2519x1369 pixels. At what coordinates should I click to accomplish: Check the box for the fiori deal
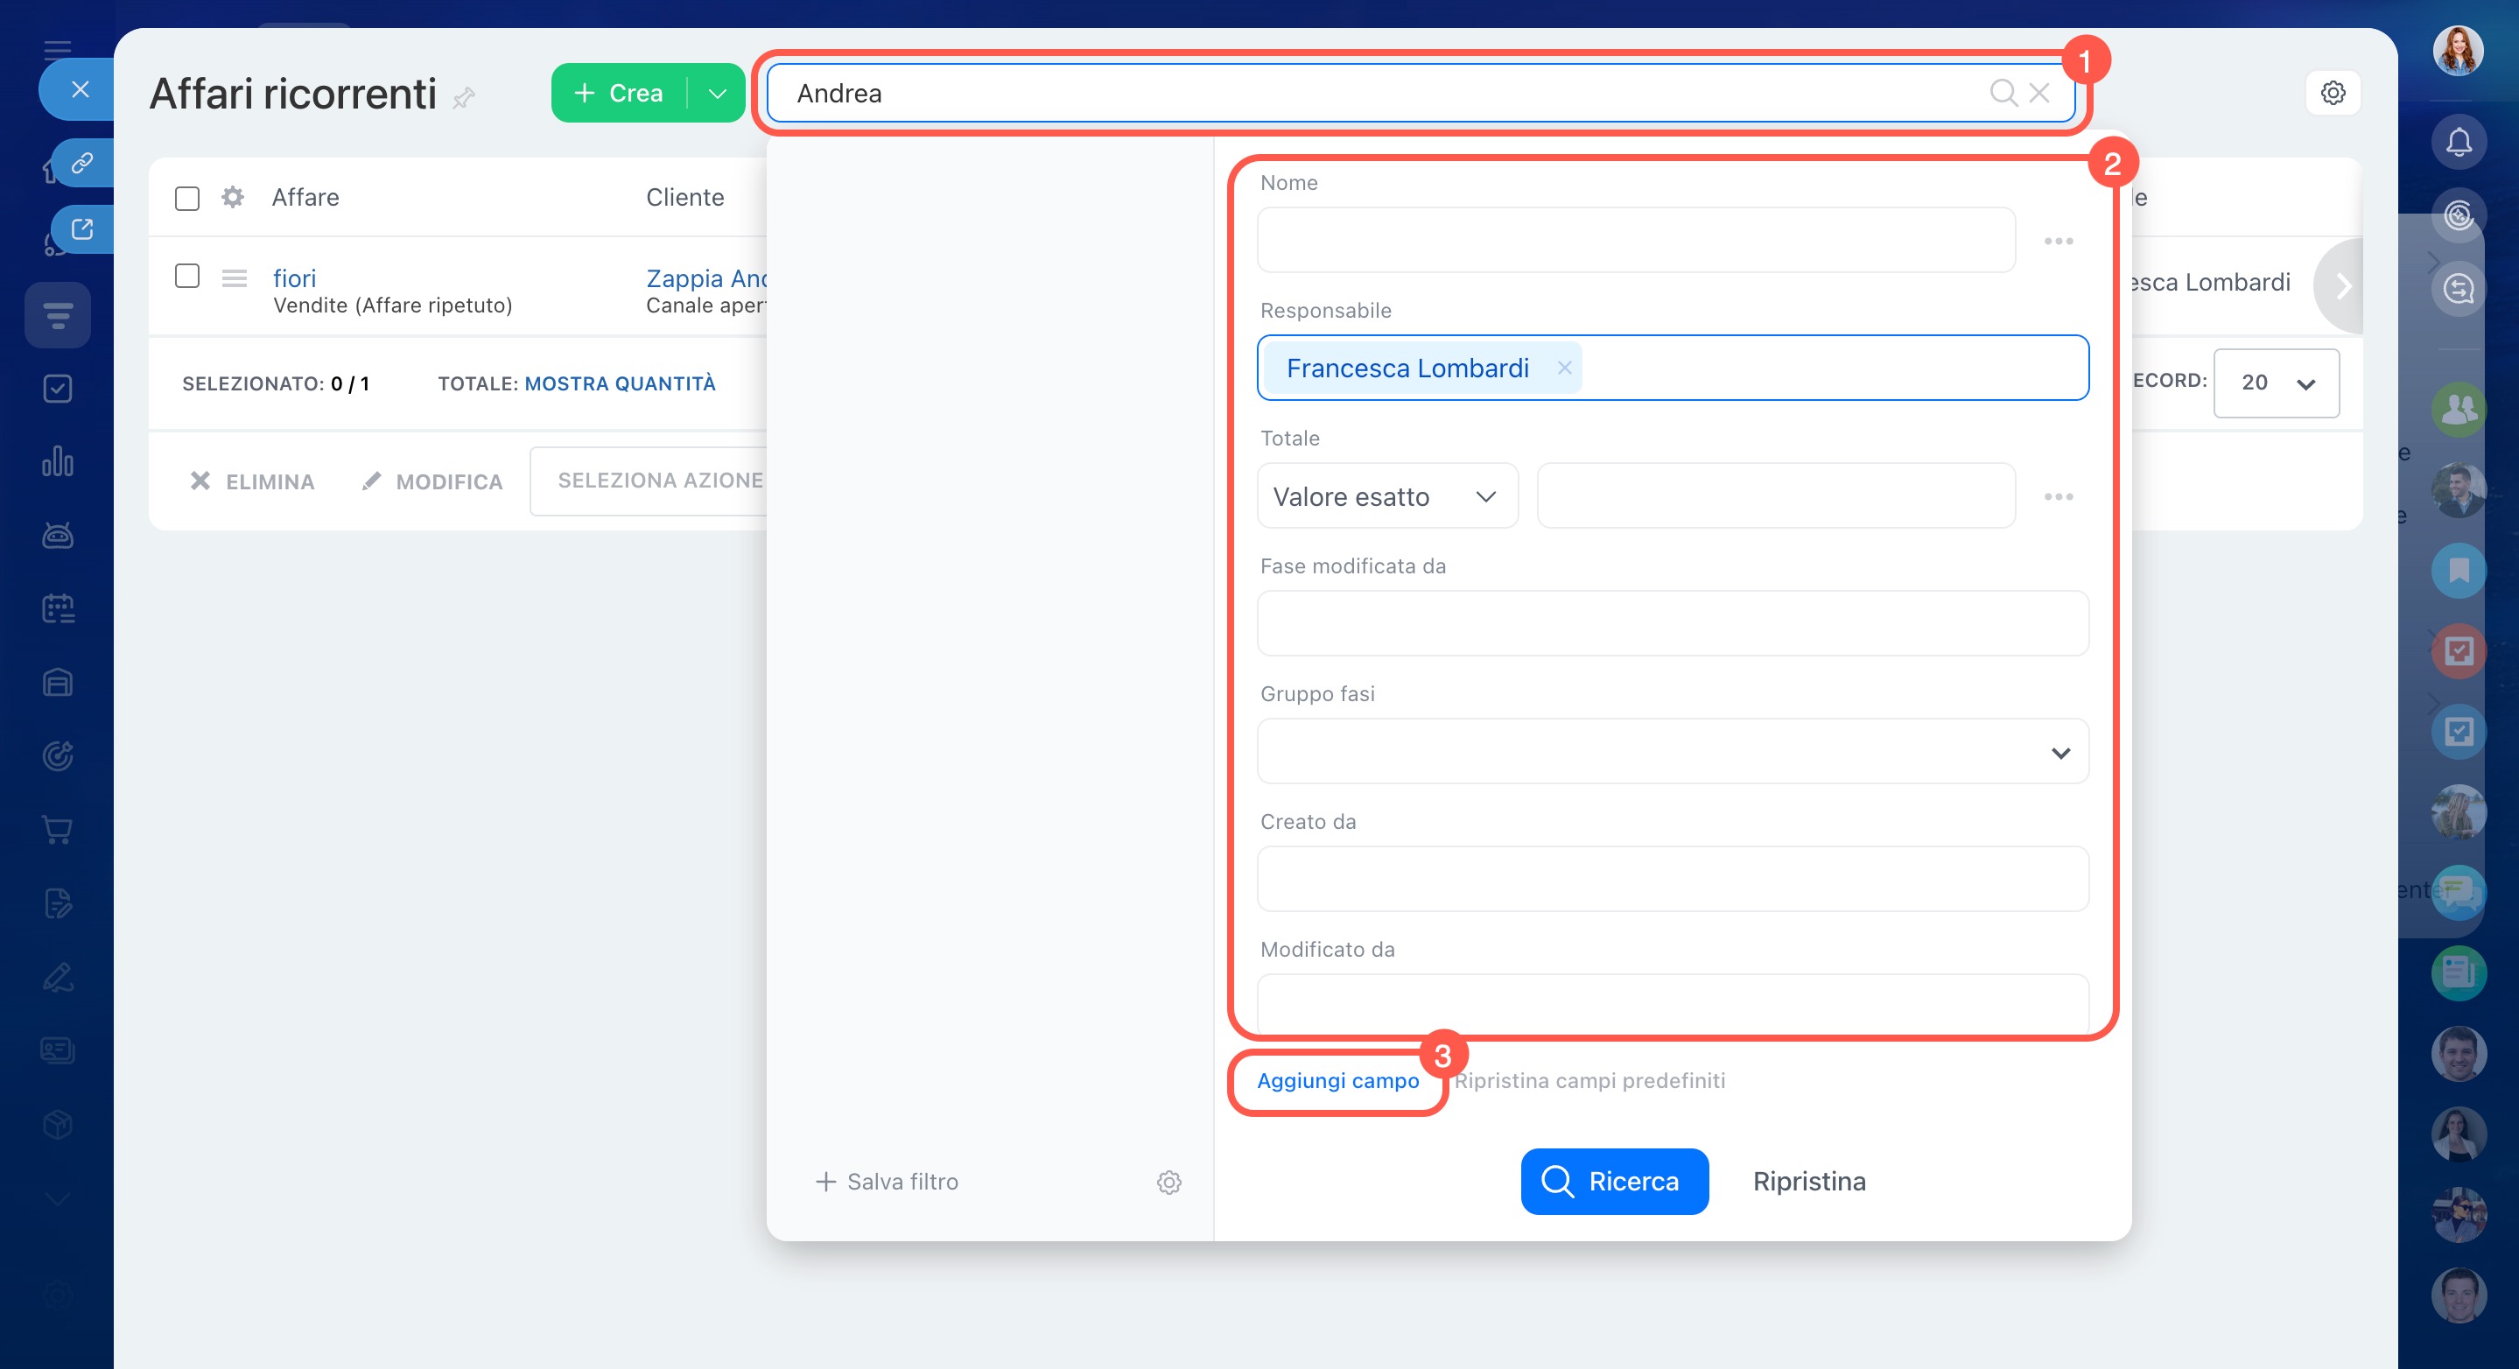click(186, 277)
